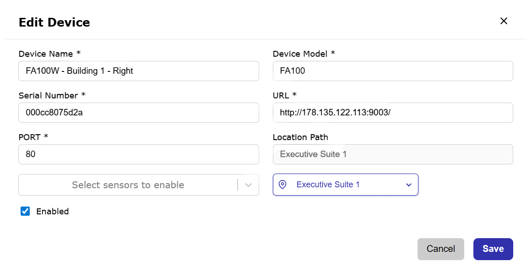
Task: Save the device changes
Action: tap(493, 249)
